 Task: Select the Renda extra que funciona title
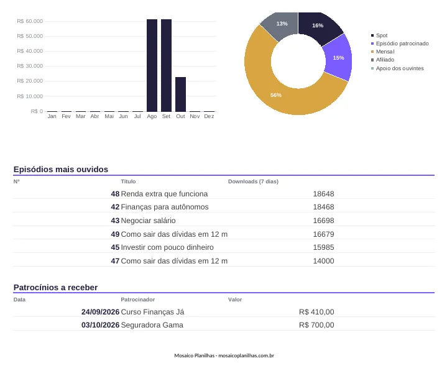pyautogui.click(x=164, y=194)
